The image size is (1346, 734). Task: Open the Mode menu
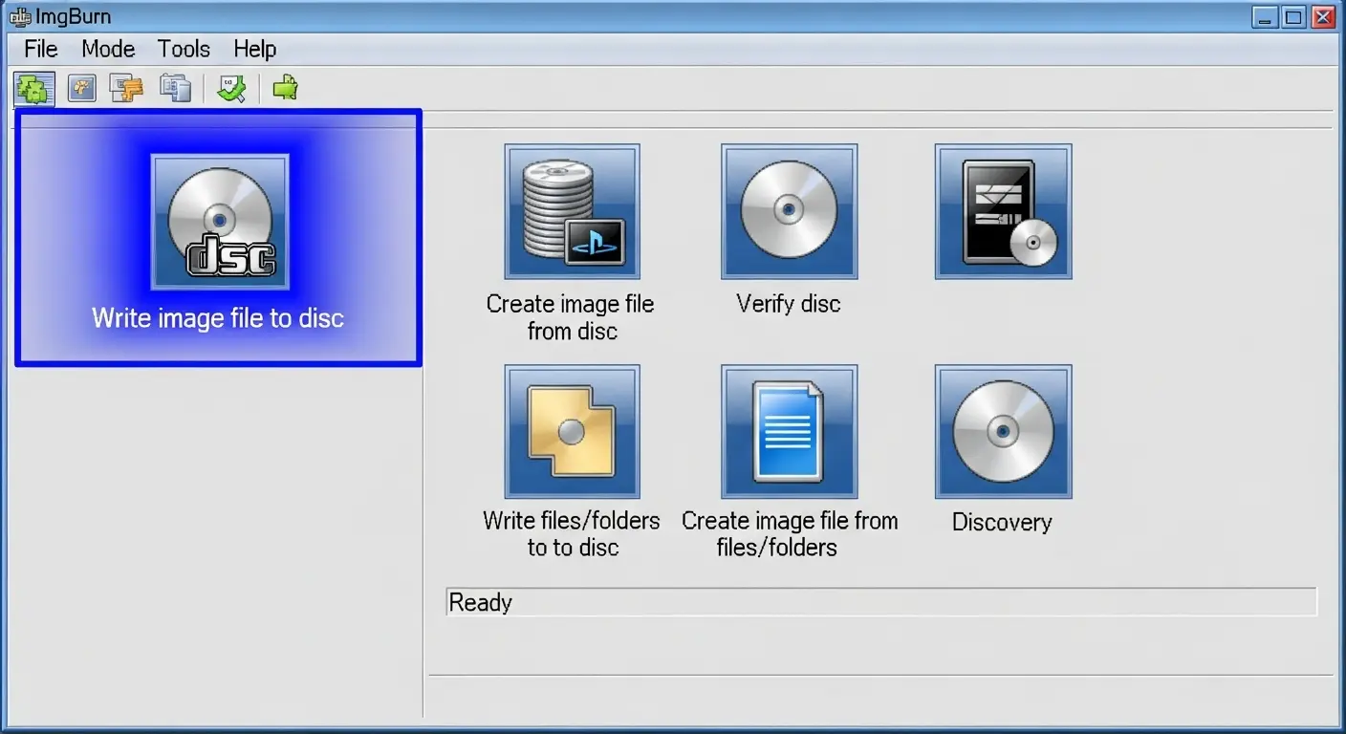tap(108, 49)
